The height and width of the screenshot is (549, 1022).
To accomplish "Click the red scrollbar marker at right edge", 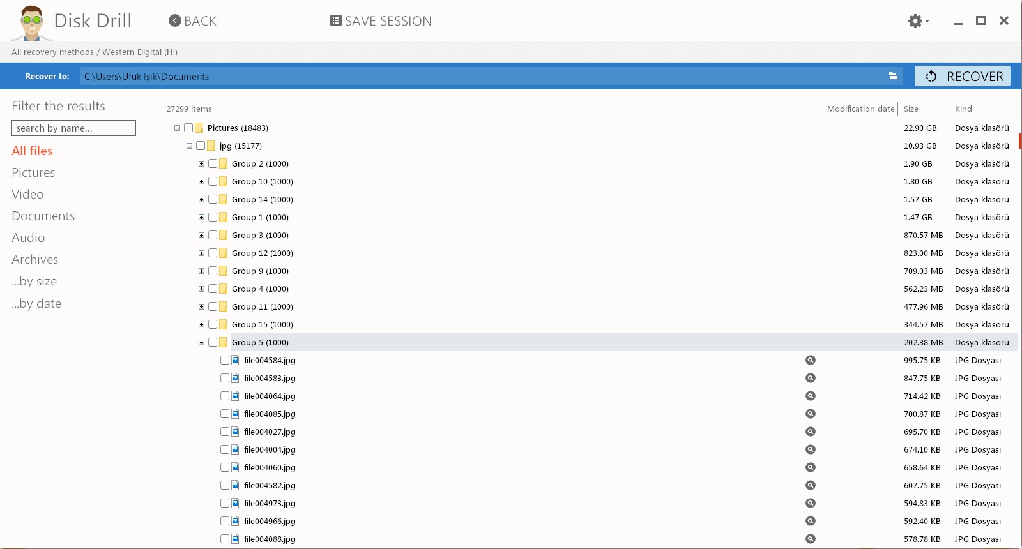I will coord(1020,141).
